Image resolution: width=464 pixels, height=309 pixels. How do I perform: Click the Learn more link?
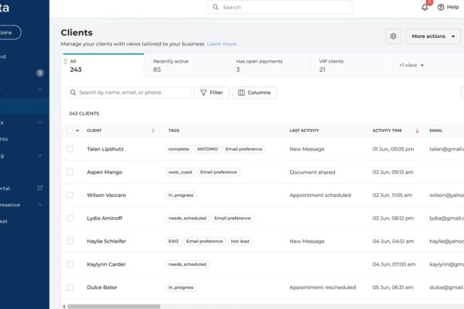(221, 44)
